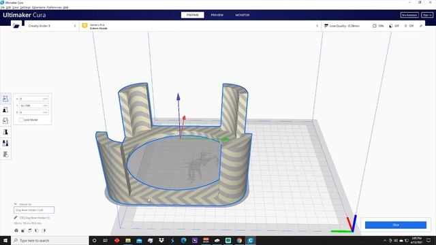Click the red axis move arrow handle
436x245 pixels.
coord(184,118)
